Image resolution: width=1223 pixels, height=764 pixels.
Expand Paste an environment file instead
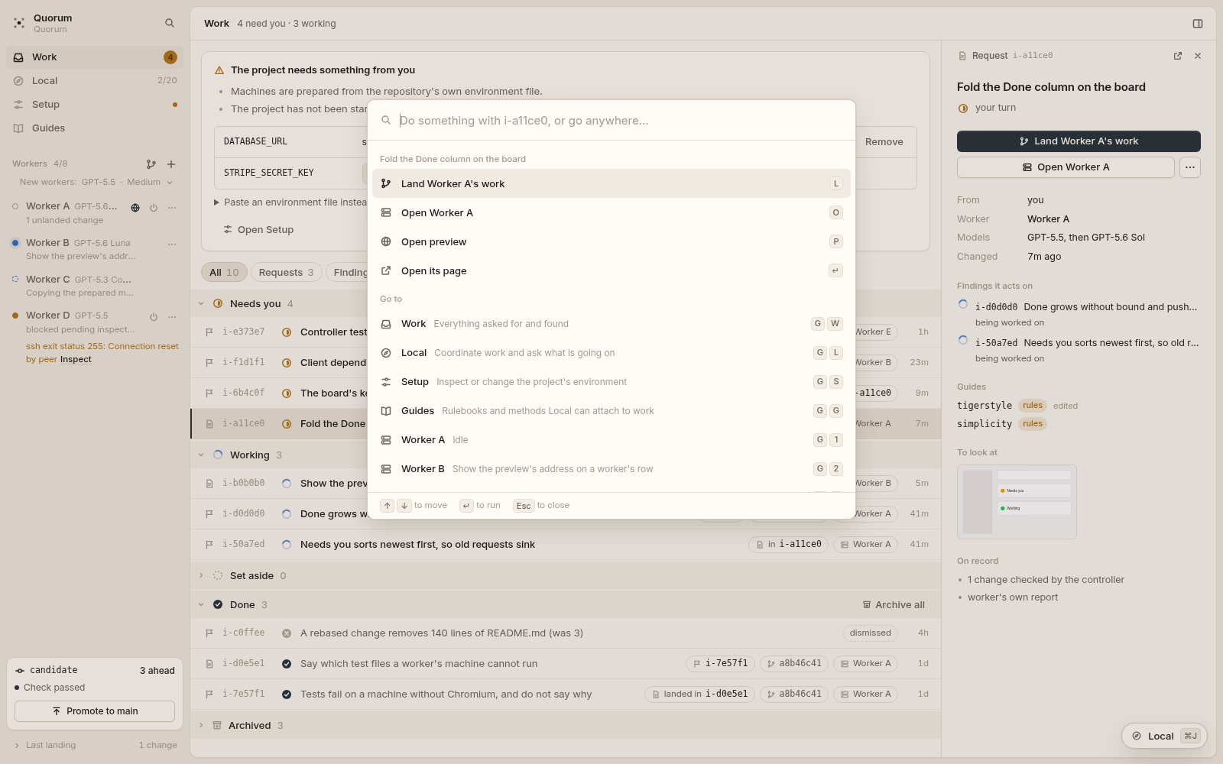[x=291, y=202]
